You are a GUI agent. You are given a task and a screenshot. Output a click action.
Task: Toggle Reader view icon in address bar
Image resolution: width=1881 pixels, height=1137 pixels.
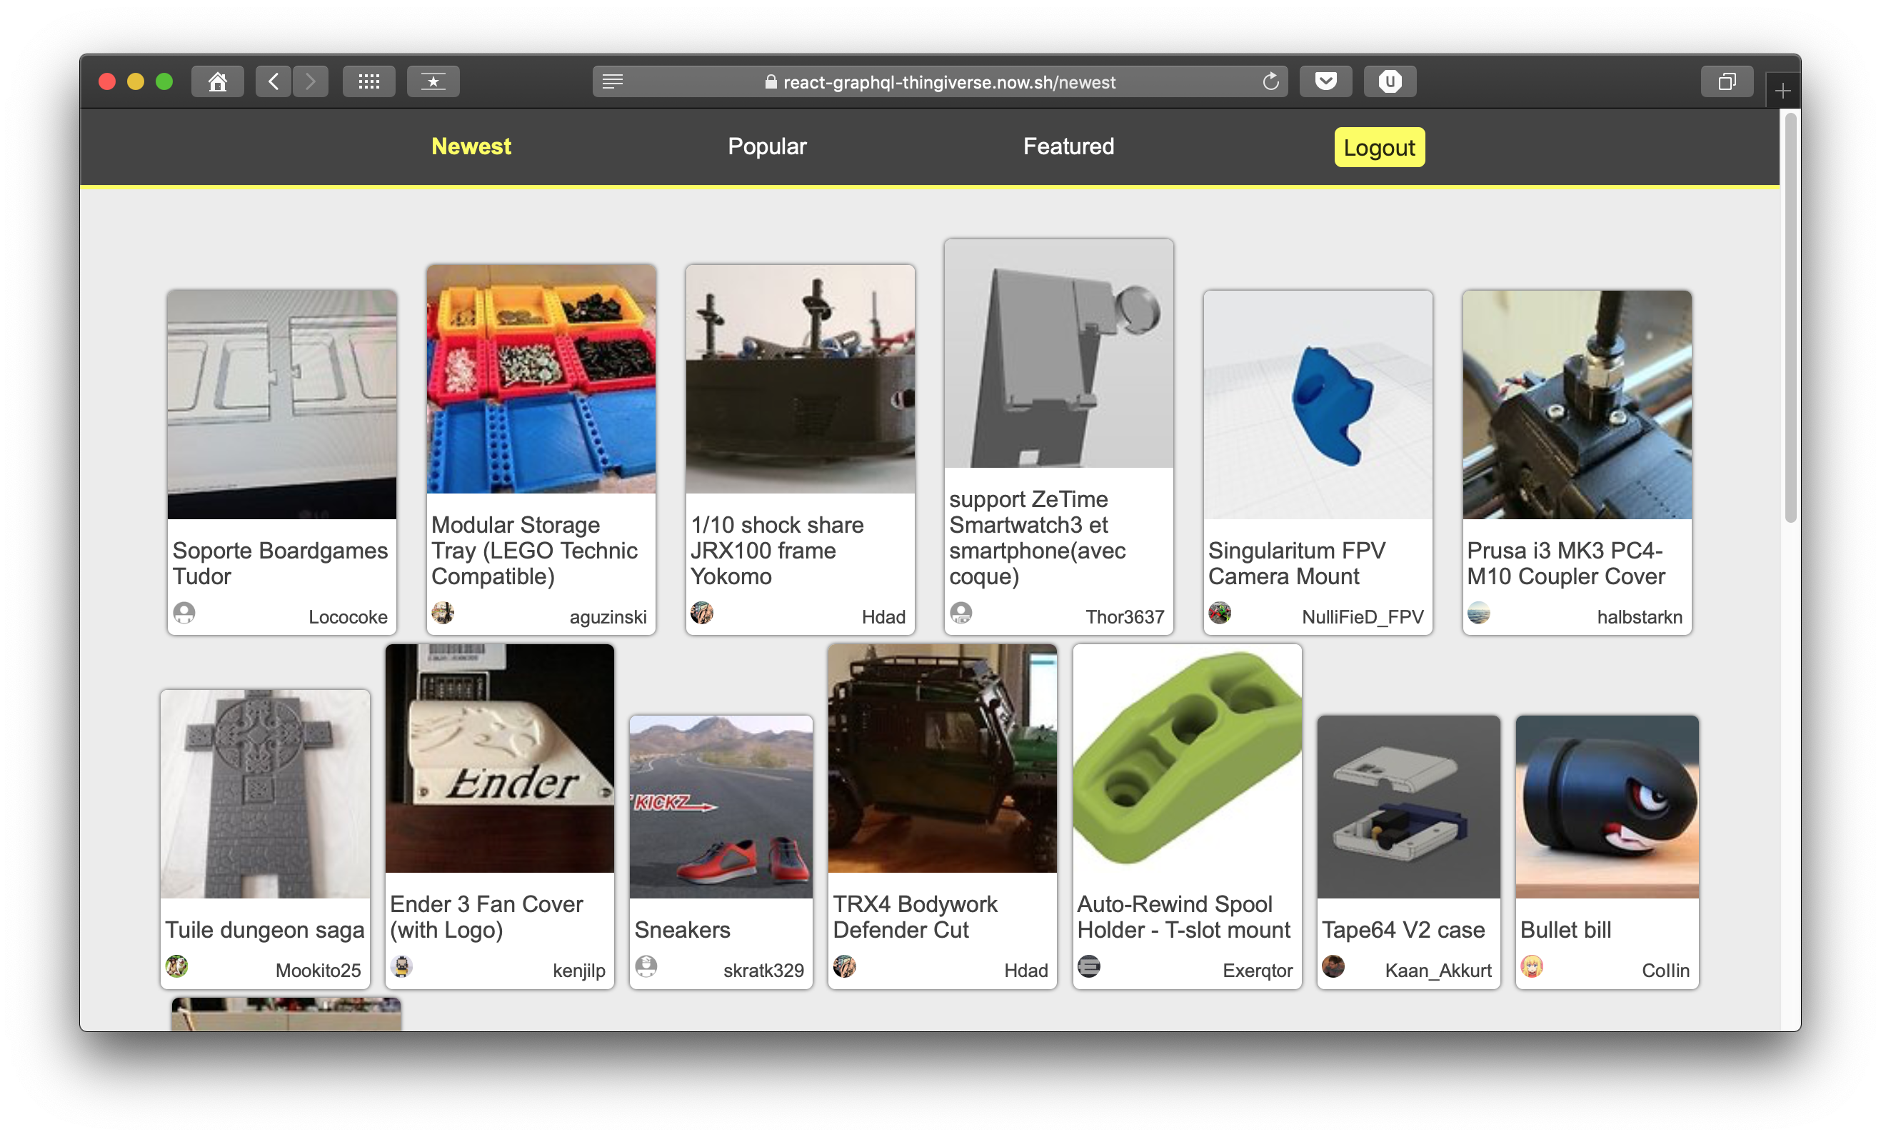coord(612,81)
